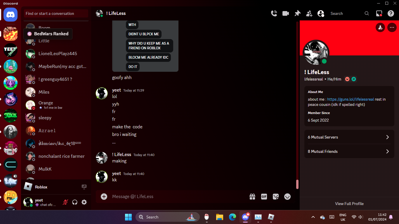
Task: Open the GIF picker
Action: pos(264,197)
